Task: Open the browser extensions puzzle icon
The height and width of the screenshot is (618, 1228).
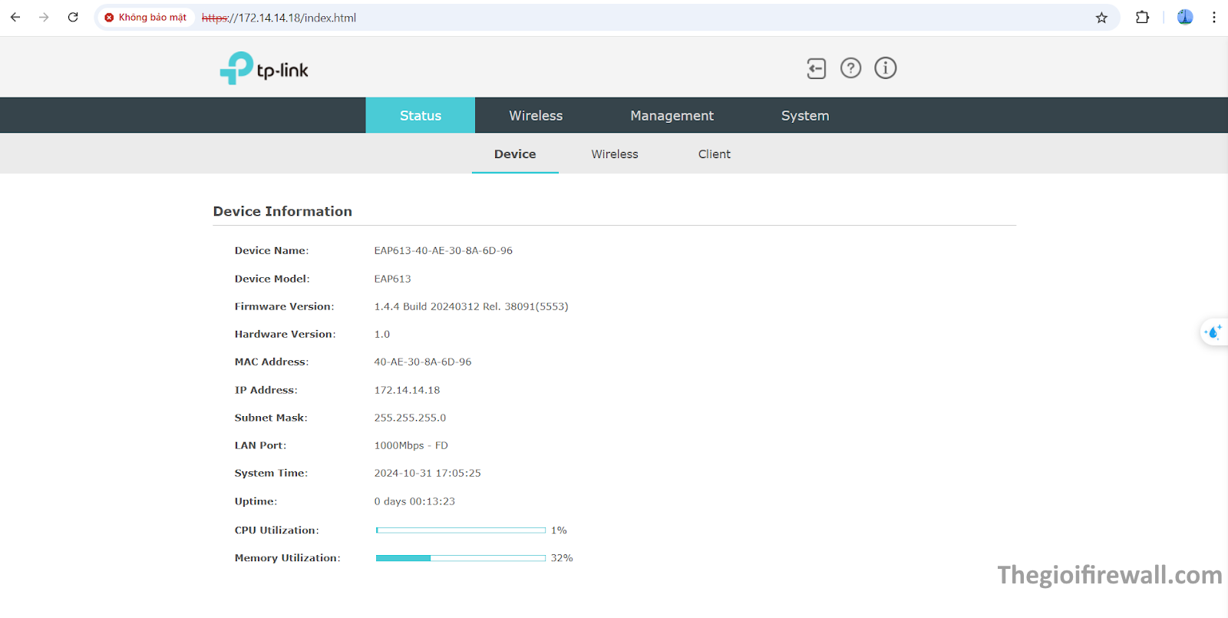Action: pos(1142,18)
